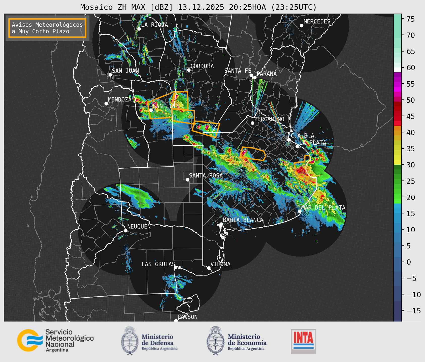425x362 pixels.
Task: Select the MERCEDES city label
Action: click(x=317, y=22)
